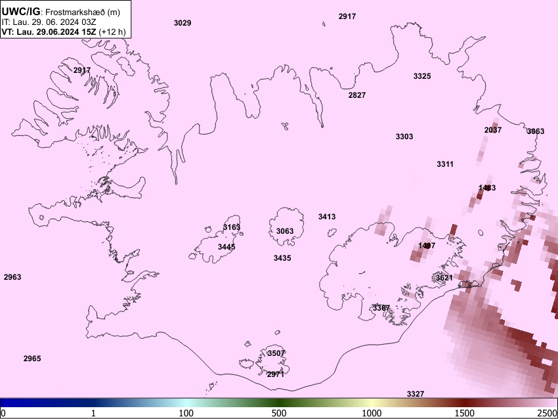
Task: Click the dark red section of the colorbar
Action: 465,403
